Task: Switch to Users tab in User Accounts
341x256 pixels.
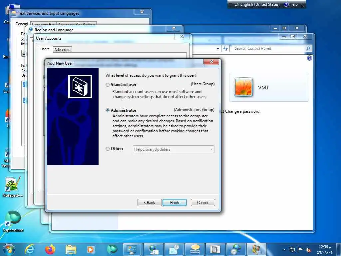Action: click(x=45, y=49)
